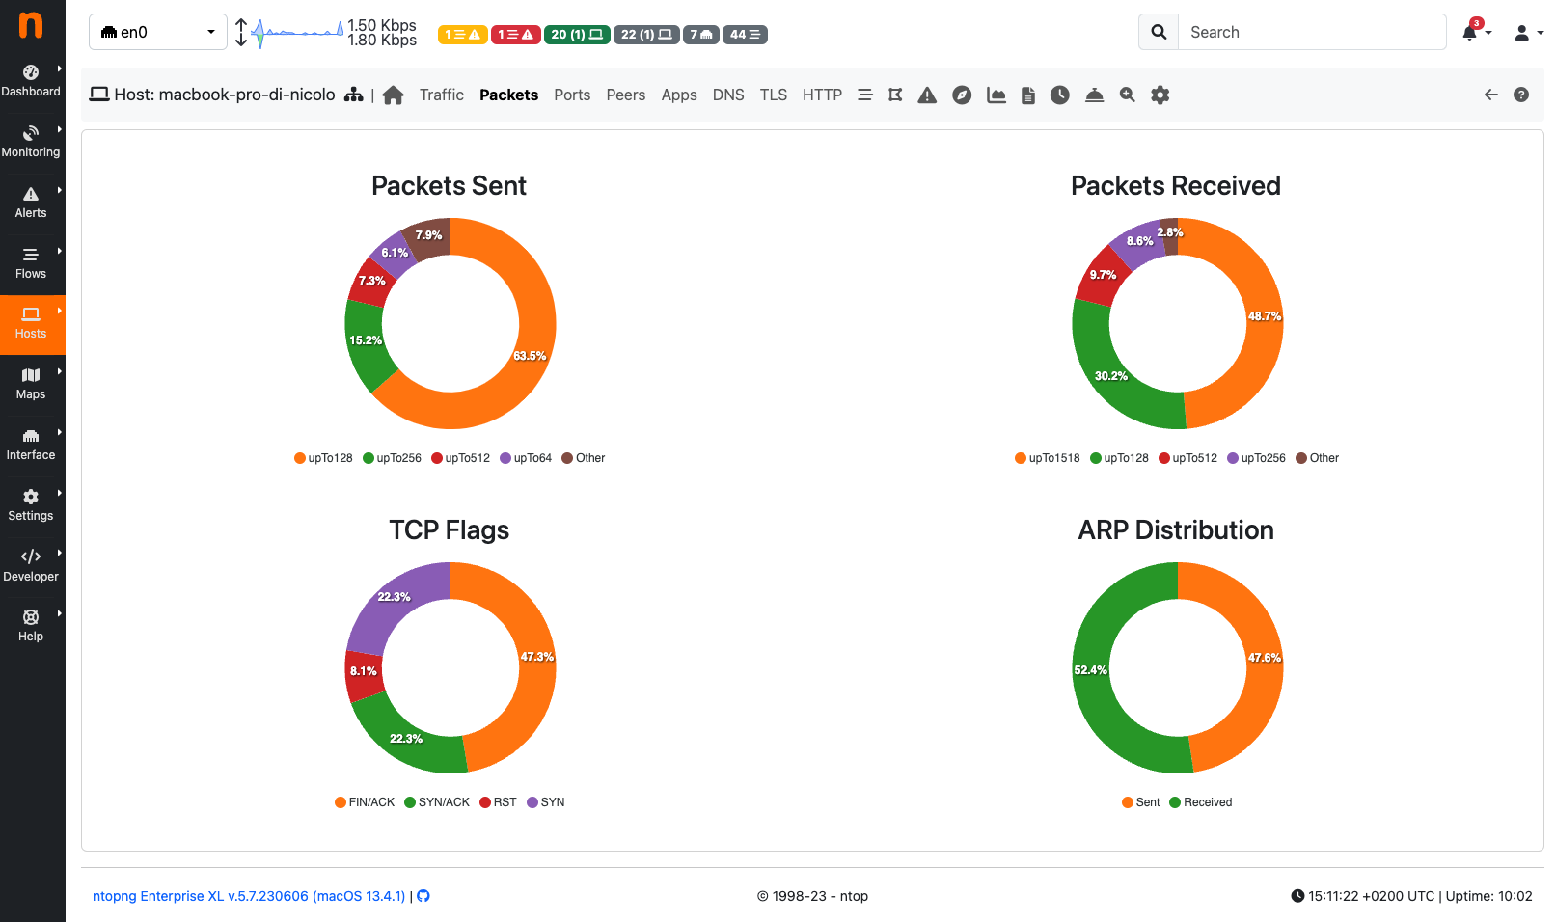Open the historical chart icon tab
This screenshot has height=922, width=1556.
pos(996,95)
